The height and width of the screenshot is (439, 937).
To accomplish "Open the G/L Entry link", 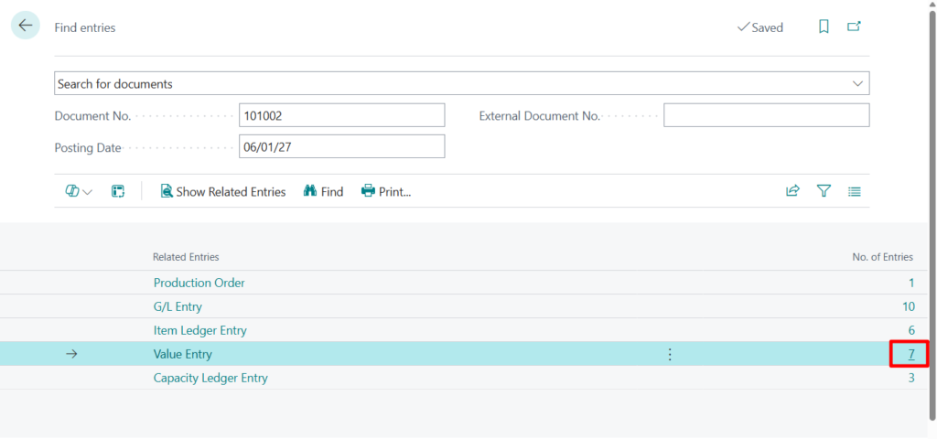I will click(x=178, y=306).
